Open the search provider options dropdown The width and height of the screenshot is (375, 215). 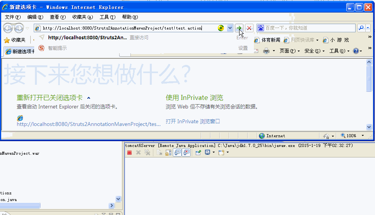coord(368,28)
